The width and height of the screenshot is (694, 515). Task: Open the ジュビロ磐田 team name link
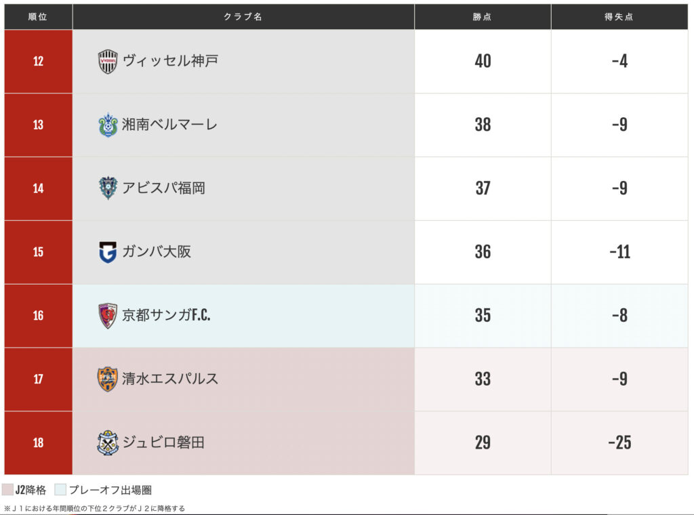(163, 442)
